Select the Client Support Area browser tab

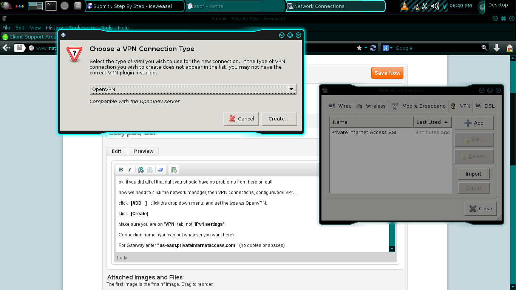(x=29, y=37)
